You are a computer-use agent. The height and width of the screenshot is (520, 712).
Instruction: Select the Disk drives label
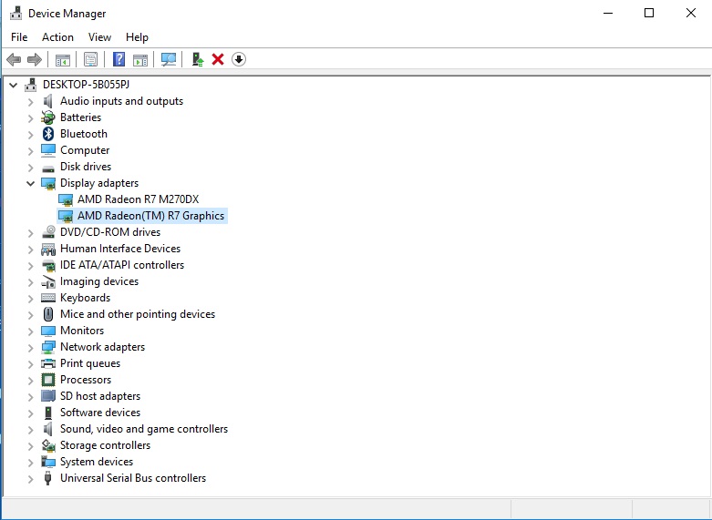[86, 167]
